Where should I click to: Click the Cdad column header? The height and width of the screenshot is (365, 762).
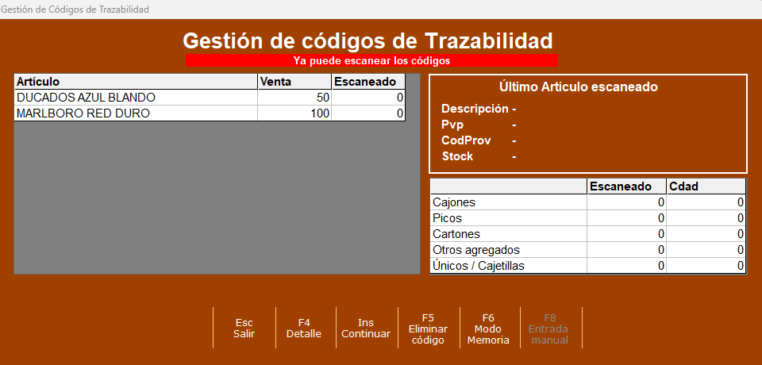pos(706,186)
